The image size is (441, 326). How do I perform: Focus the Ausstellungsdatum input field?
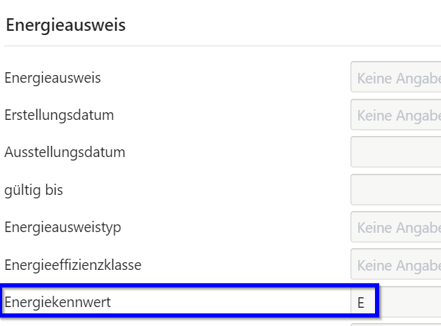pyautogui.click(x=395, y=152)
